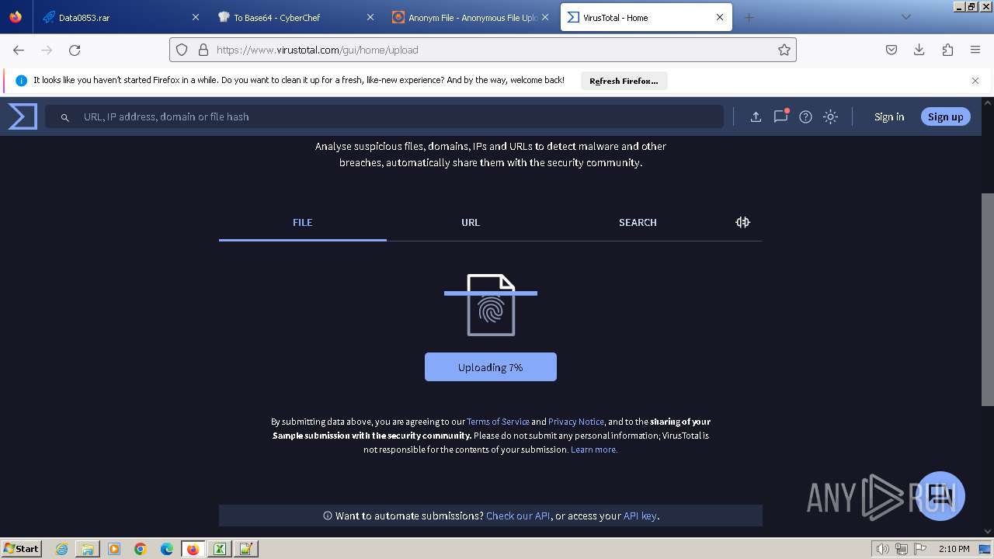Screen dimensions: 994x559
Task: Open the Windows Start button
Action: [x=22, y=548]
